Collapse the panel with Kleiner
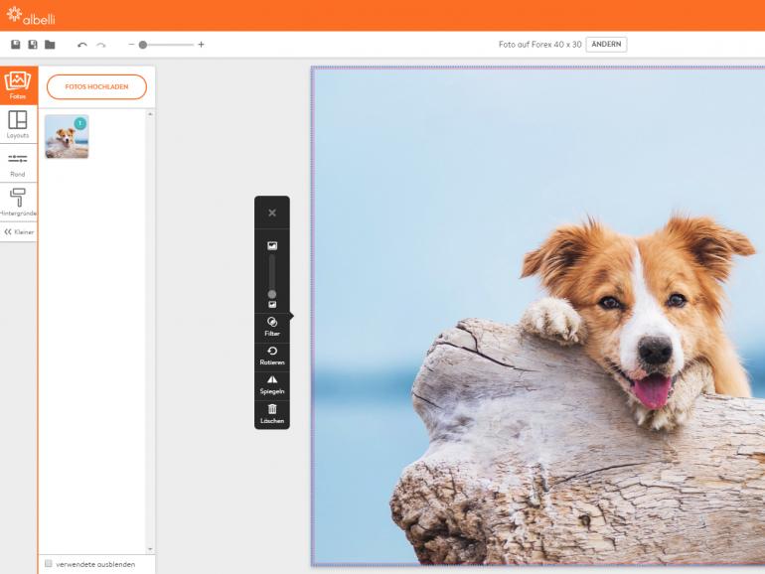Viewport: 765px width, 574px height. (x=19, y=232)
